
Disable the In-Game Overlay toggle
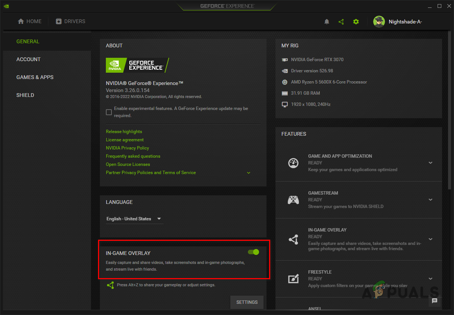point(253,252)
